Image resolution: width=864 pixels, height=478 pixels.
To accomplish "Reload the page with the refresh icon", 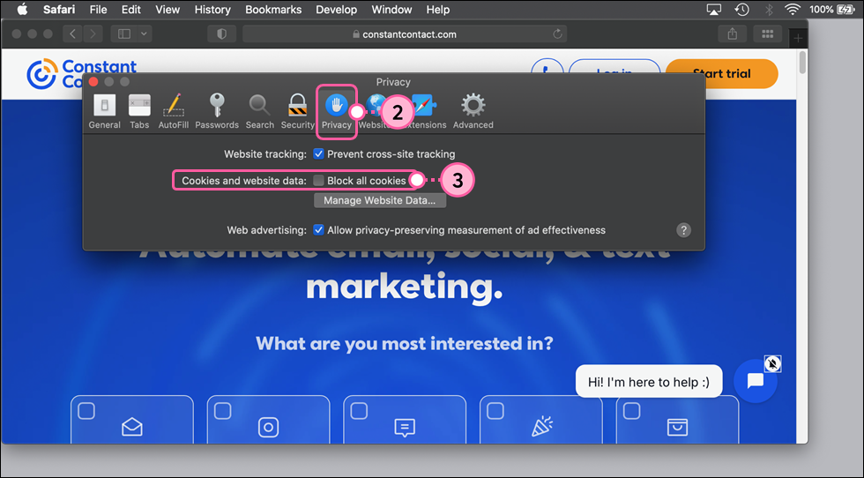I will point(557,34).
